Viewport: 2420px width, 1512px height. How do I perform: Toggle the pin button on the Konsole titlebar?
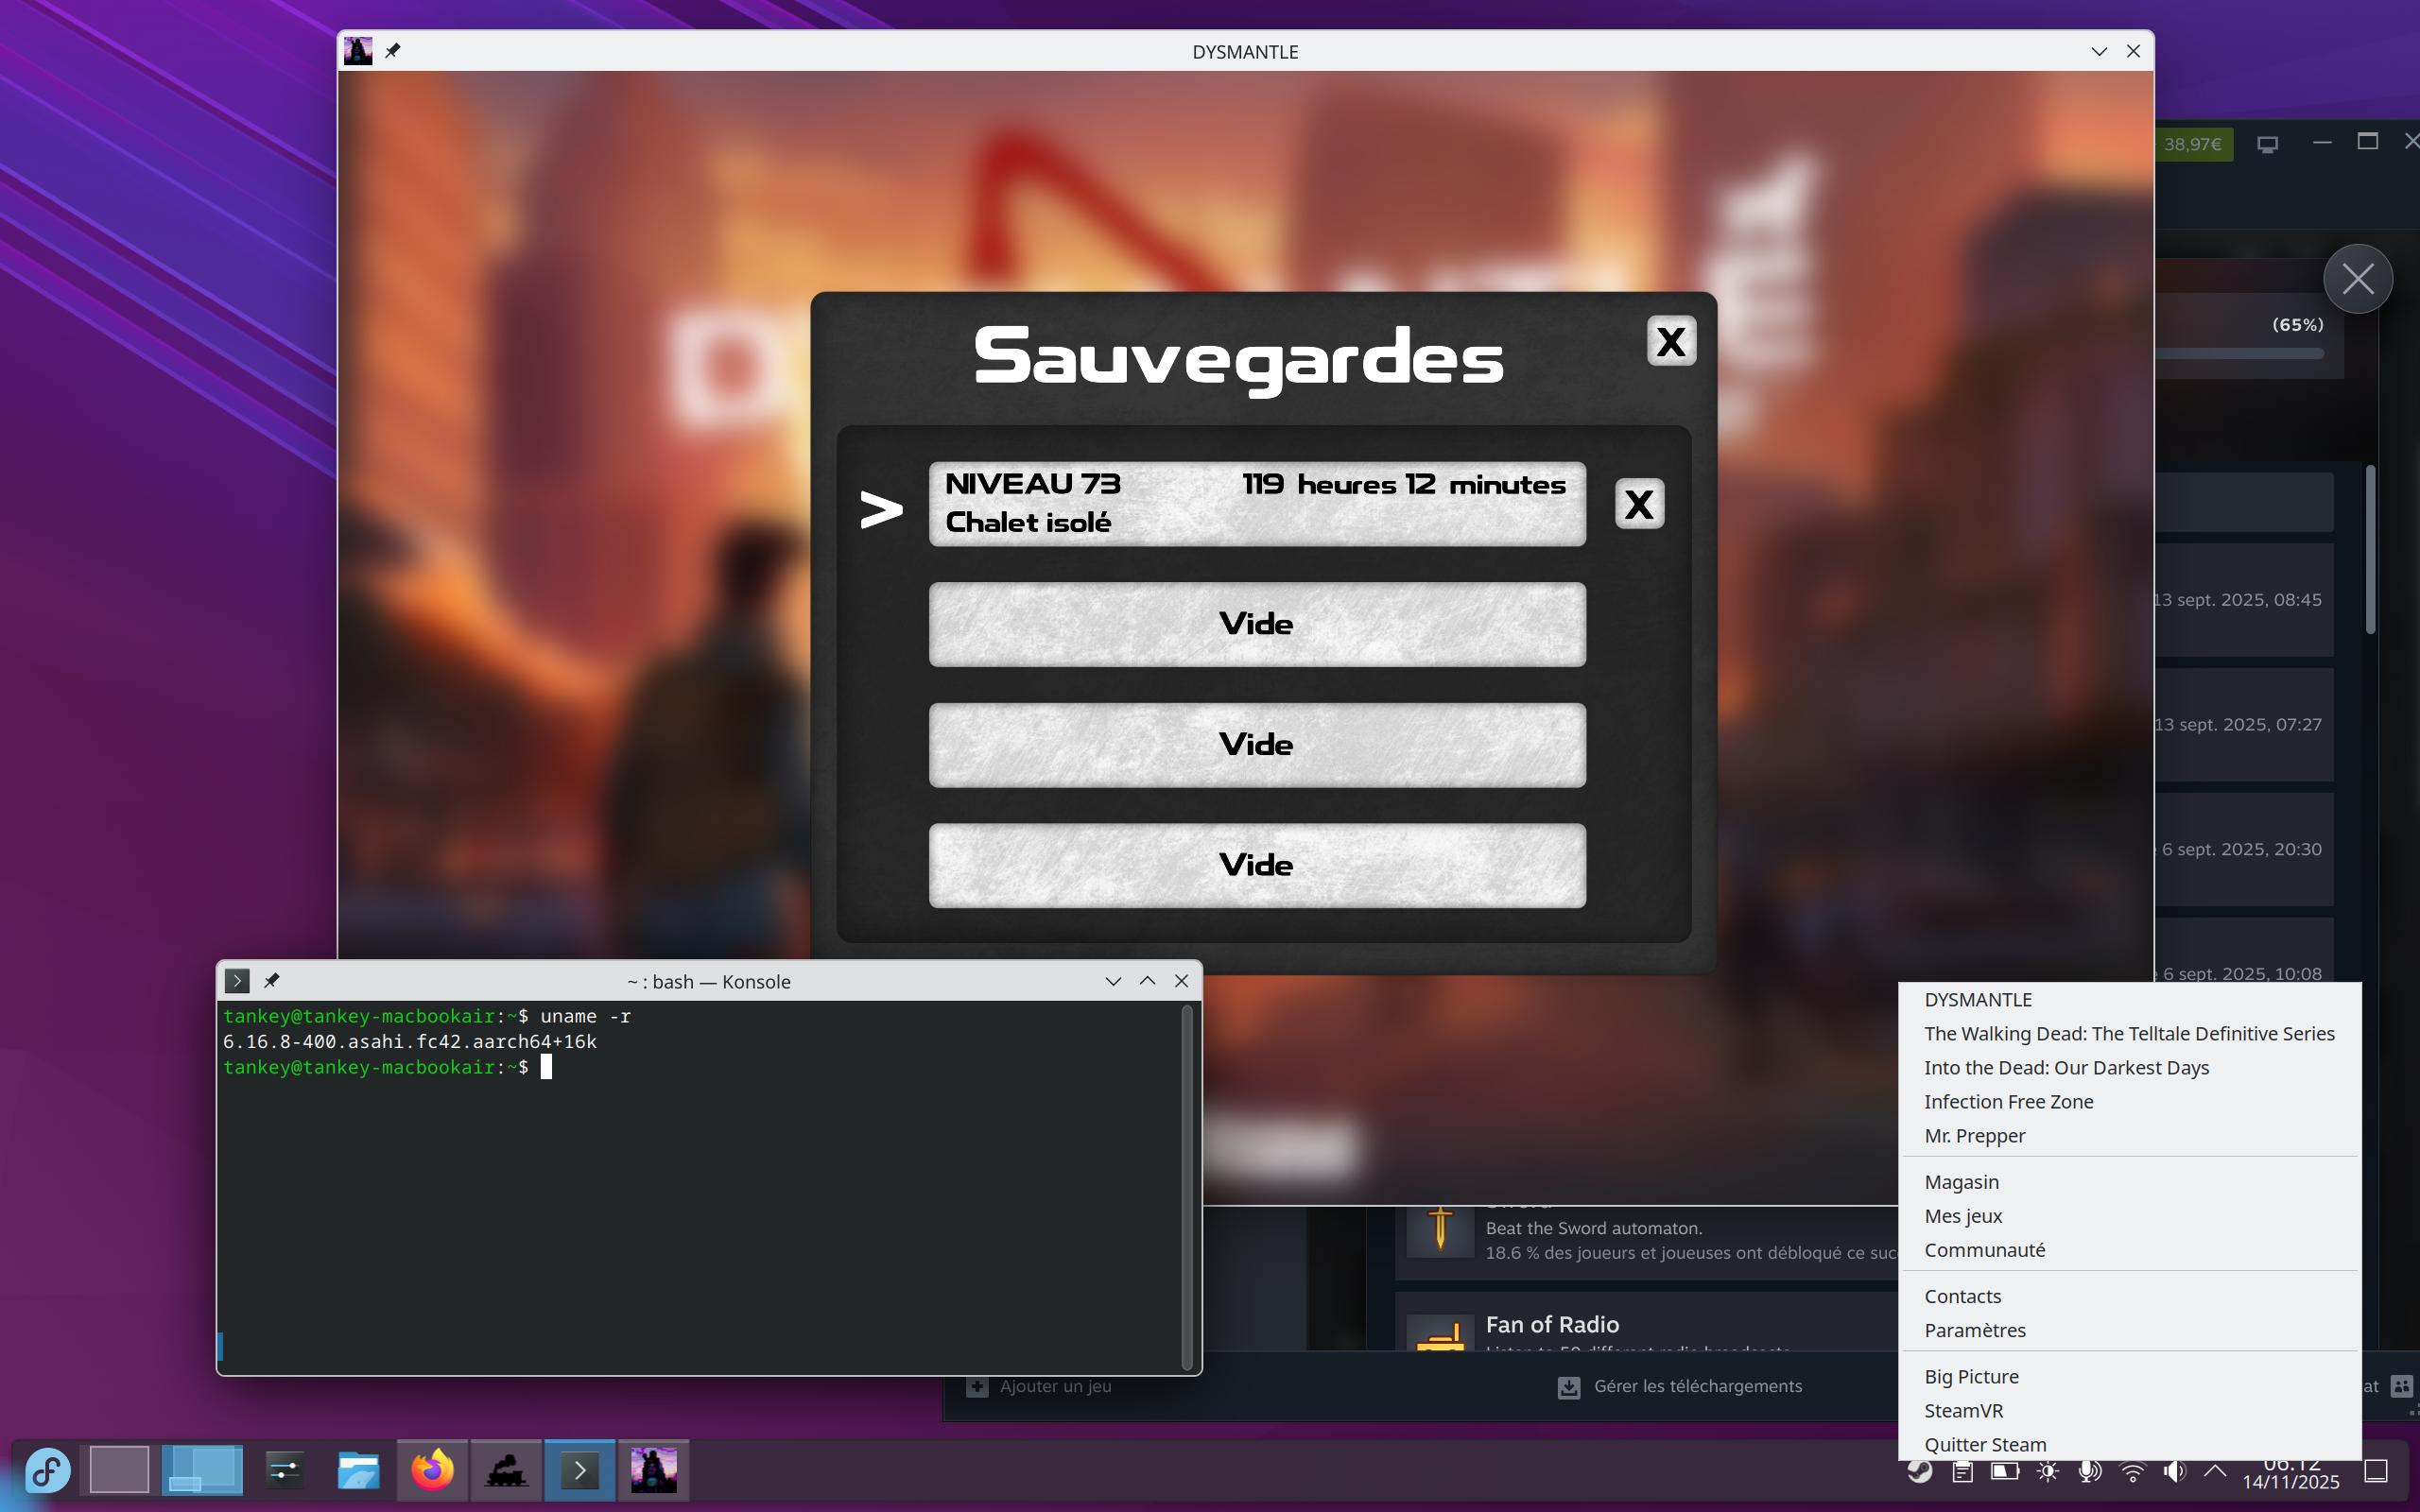pos(272,980)
